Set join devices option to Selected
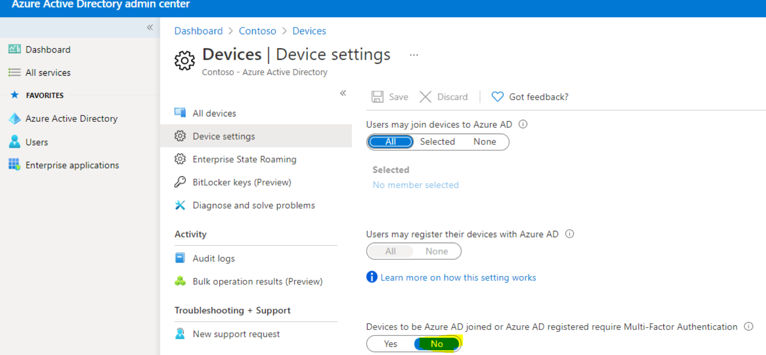Viewport: 766px width, 355px height. [437, 142]
